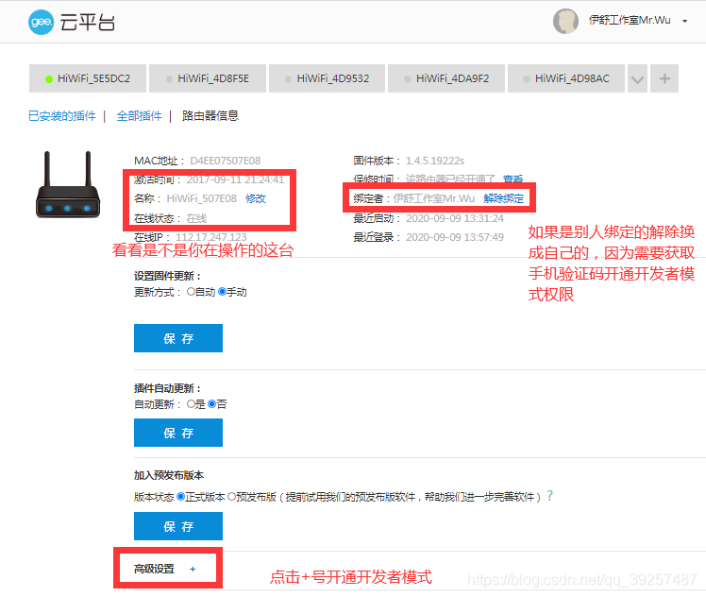The width and height of the screenshot is (706, 597).
Task: Open the 全部插件 link
Action: (139, 116)
